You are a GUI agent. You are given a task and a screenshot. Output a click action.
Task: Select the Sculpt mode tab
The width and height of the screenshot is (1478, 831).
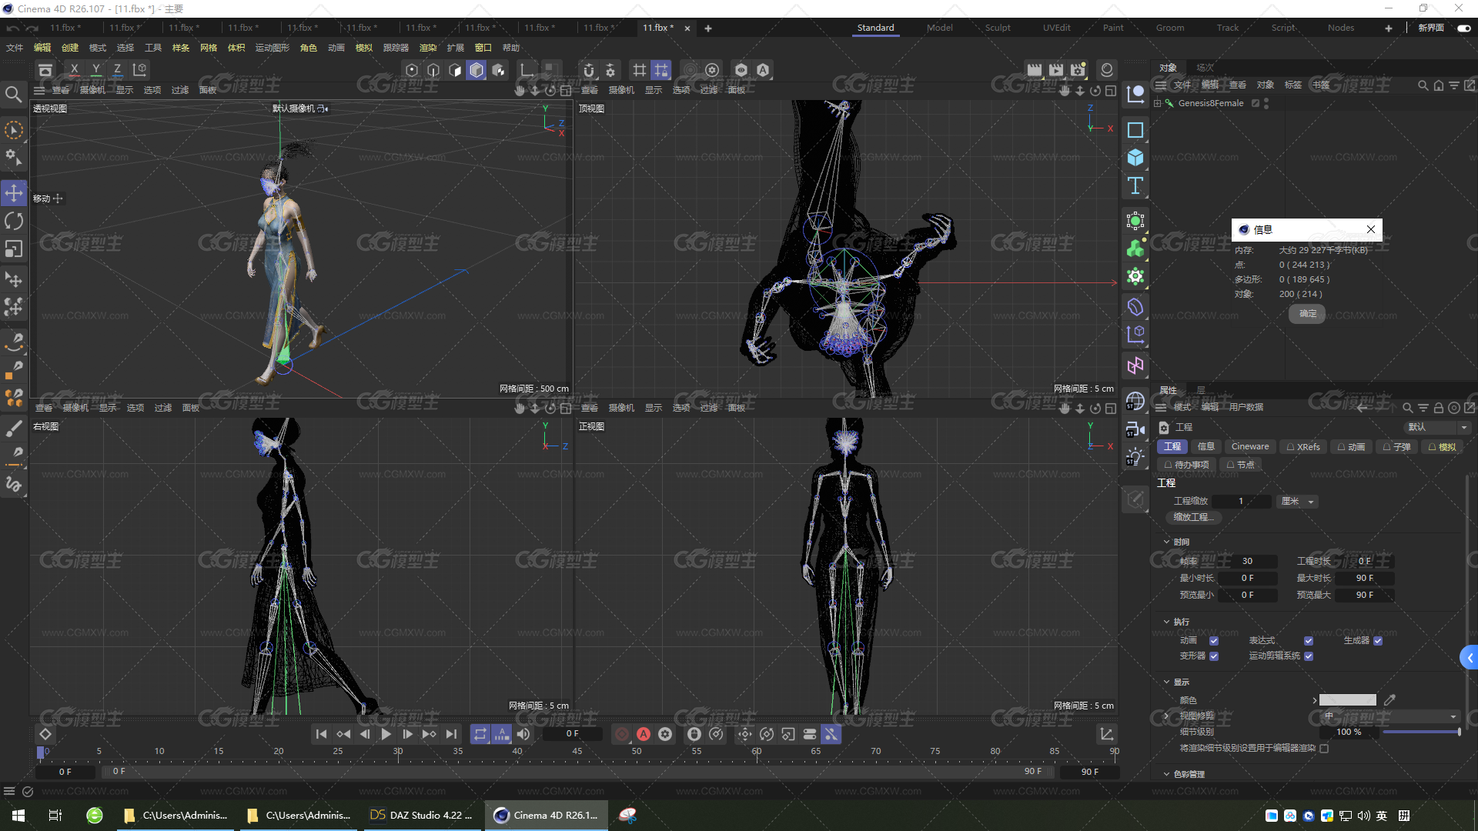(x=995, y=28)
